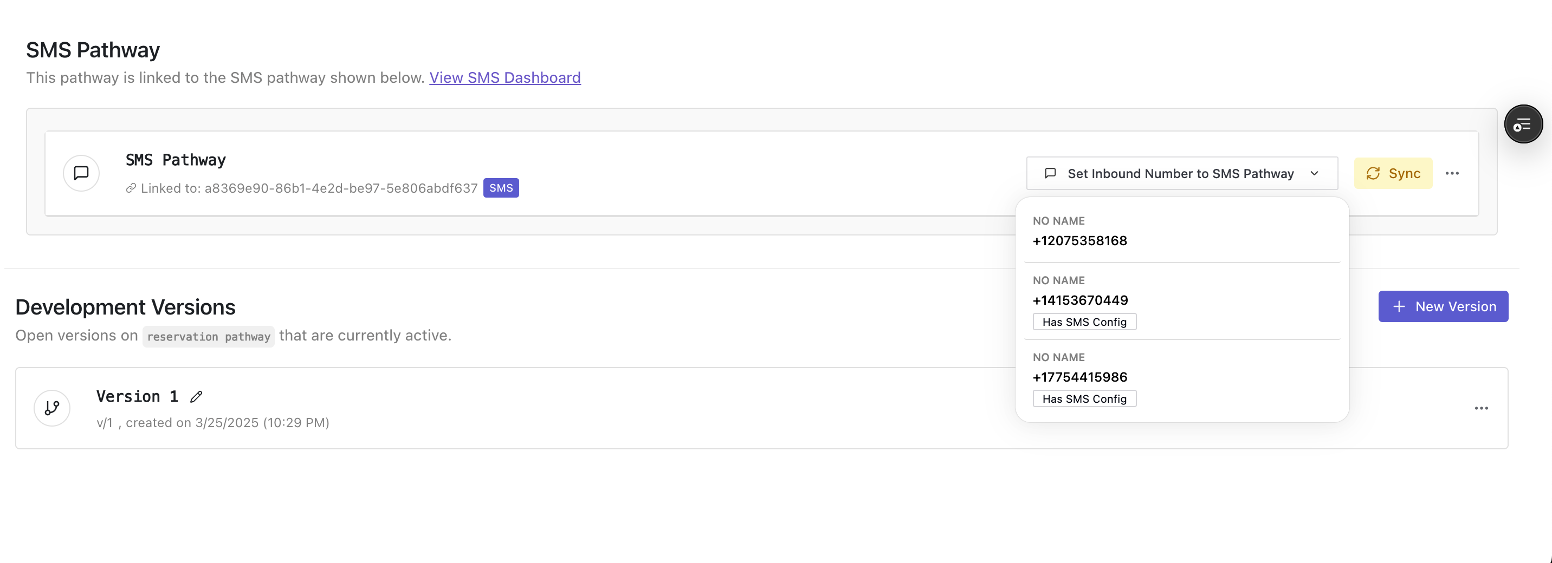Click the v/1 created on 3/25/2025 text
The width and height of the screenshot is (1552, 563).
pyautogui.click(x=212, y=423)
